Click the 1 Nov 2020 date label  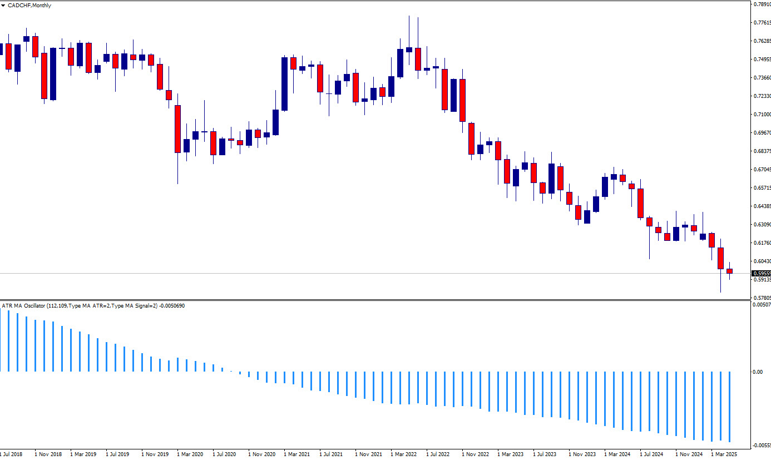tap(261, 454)
